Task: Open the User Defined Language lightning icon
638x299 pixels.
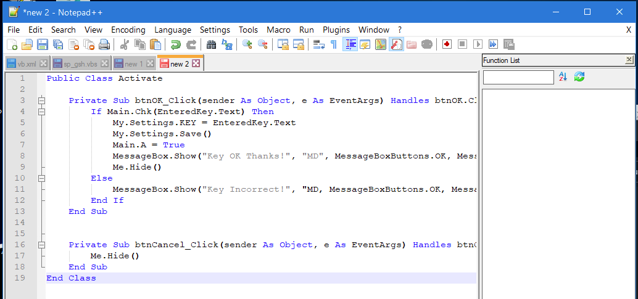Action: [x=365, y=44]
